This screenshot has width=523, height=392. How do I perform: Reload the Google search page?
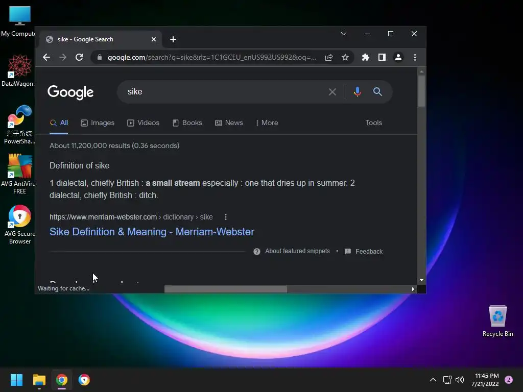[x=79, y=57]
